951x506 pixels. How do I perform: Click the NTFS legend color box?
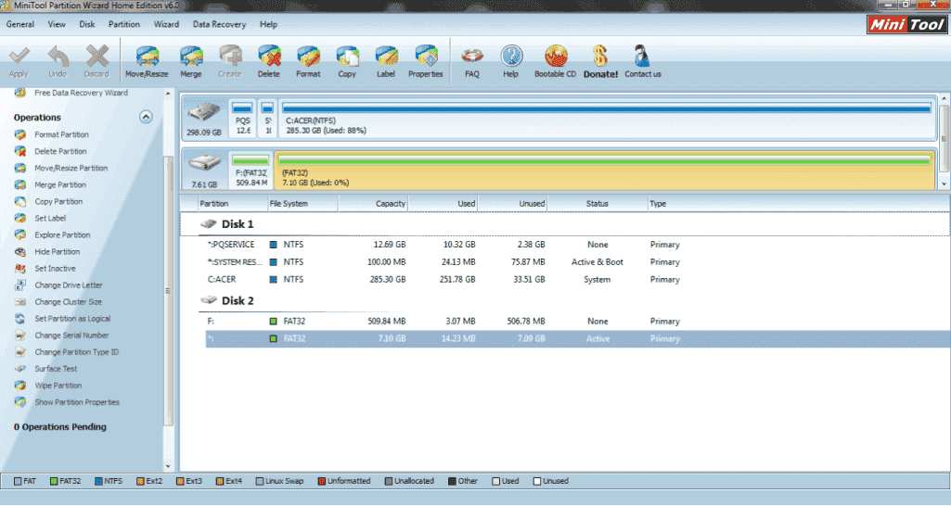tap(98, 481)
